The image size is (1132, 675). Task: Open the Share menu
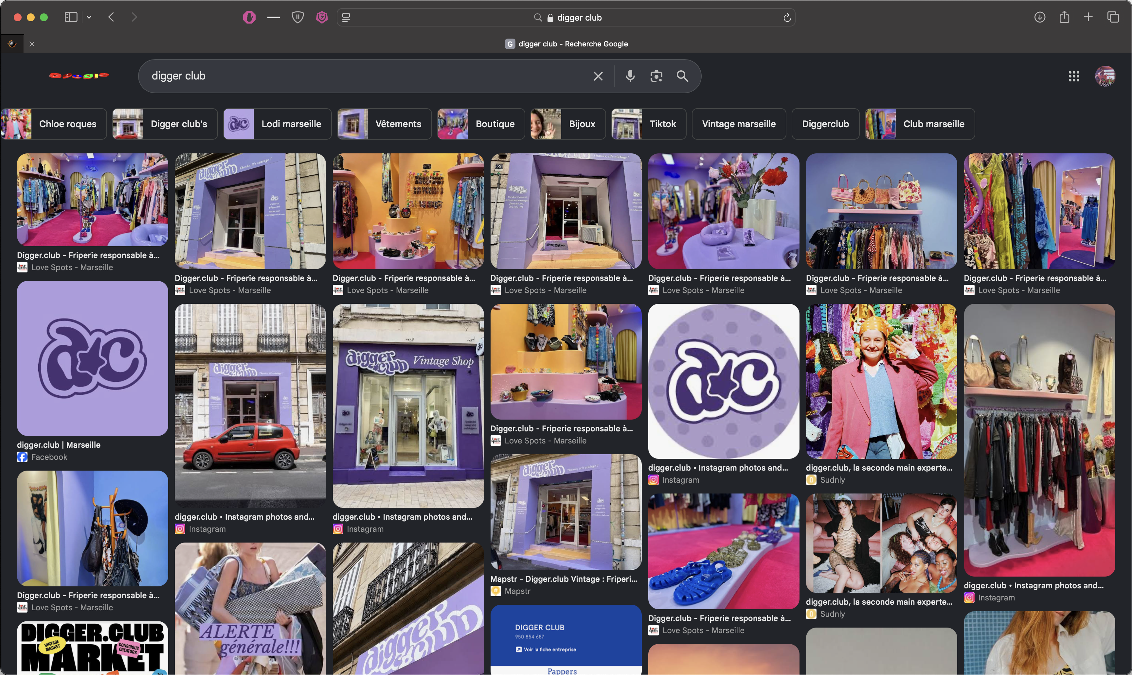(1064, 17)
